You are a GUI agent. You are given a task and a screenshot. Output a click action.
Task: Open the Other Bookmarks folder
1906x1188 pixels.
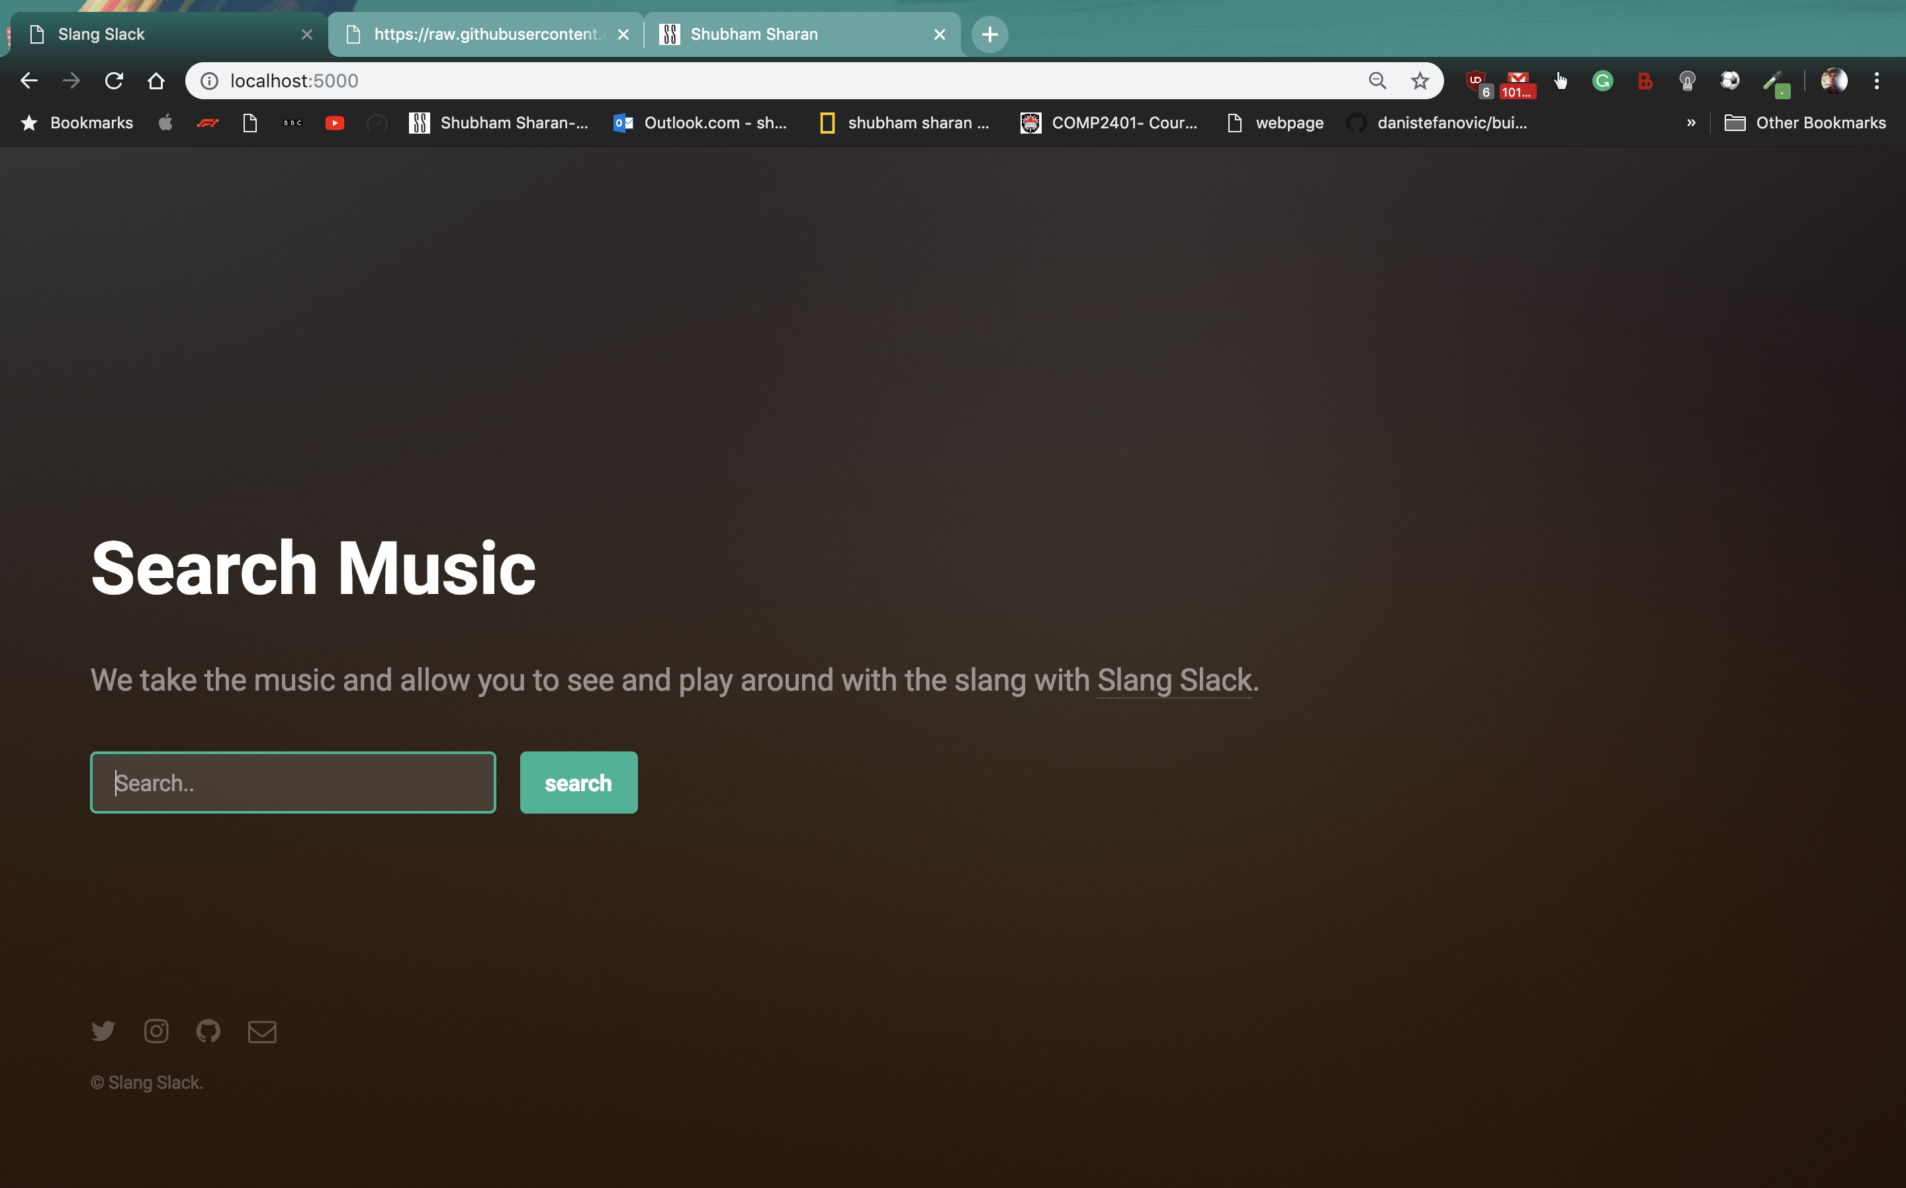tap(1805, 122)
